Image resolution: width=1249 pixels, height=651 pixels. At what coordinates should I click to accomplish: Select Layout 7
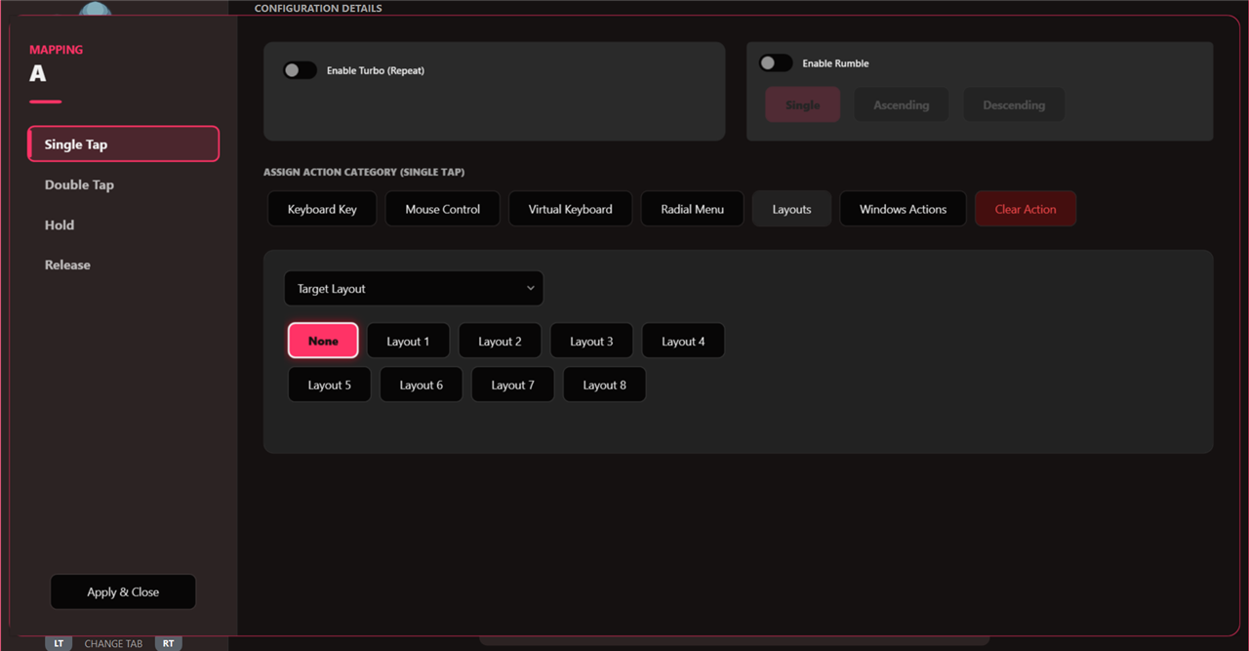(512, 385)
